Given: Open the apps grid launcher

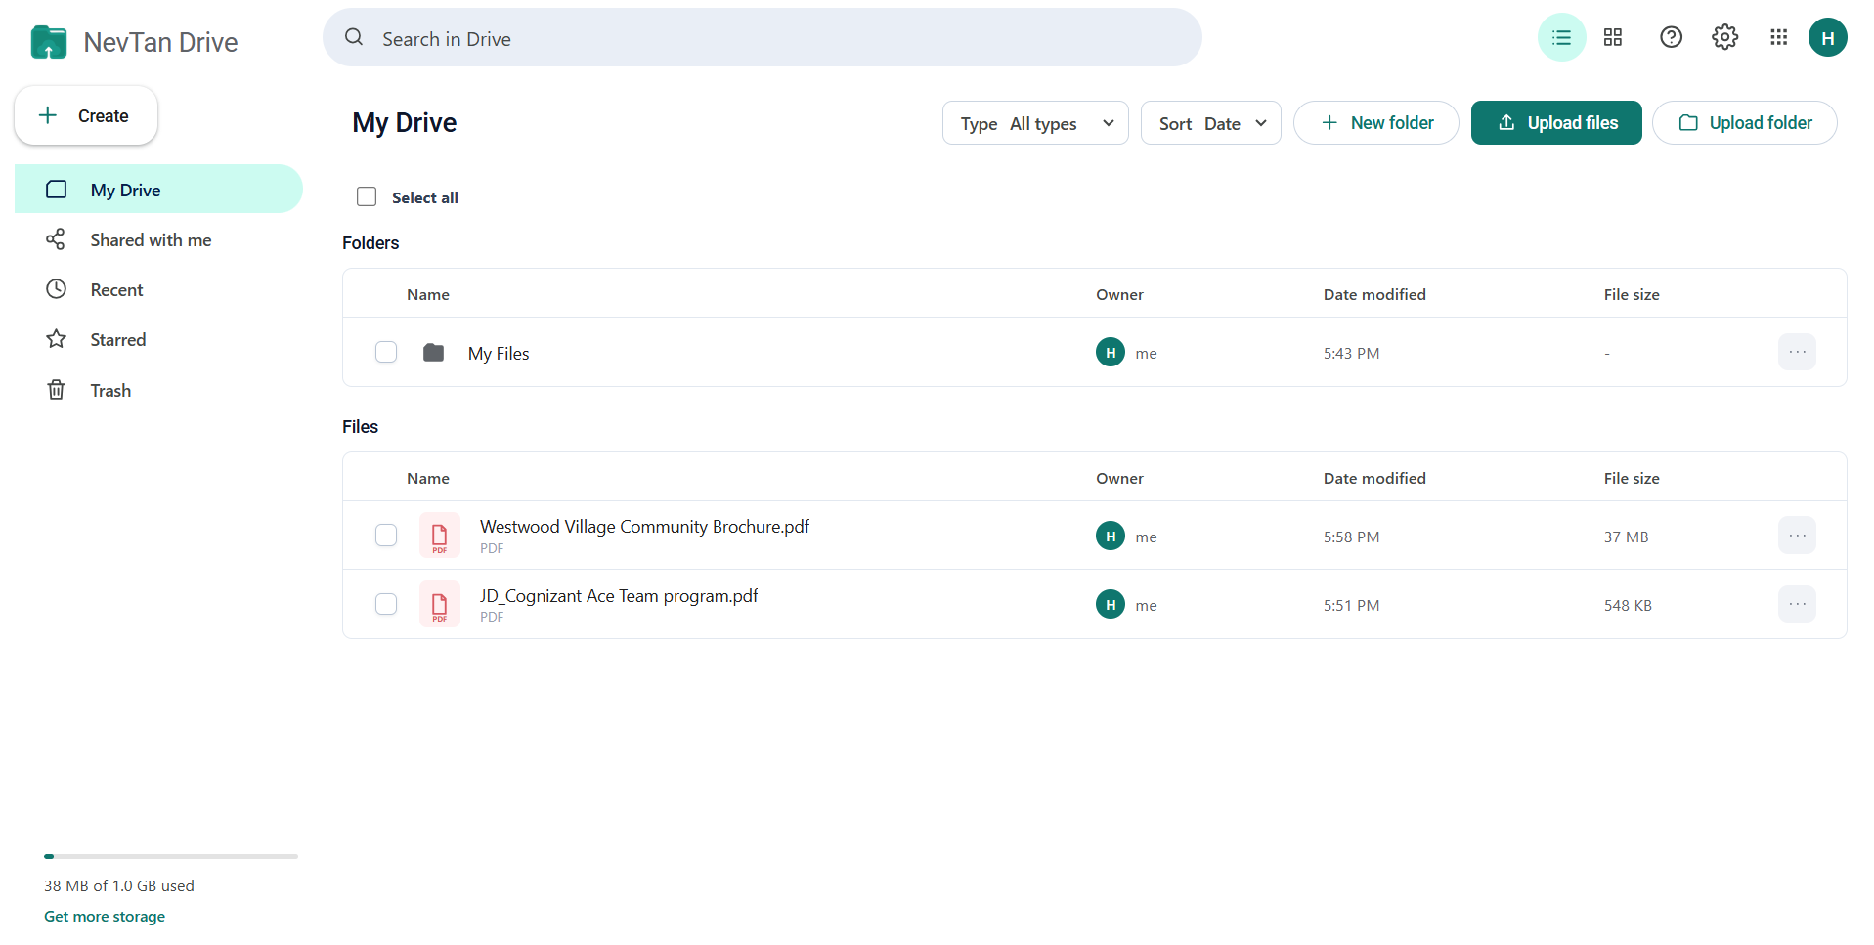Looking at the screenshot, I should pyautogui.click(x=1778, y=38).
